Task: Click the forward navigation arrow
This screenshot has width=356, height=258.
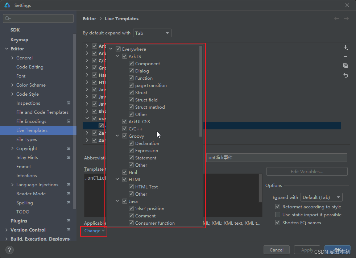Action: pyautogui.click(x=346, y=18)
